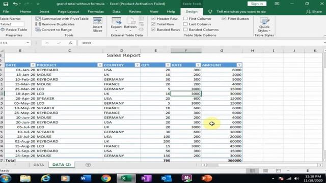Open the Export table menu
Viewport: 326px width, 183px height.
tap(116, 24)
